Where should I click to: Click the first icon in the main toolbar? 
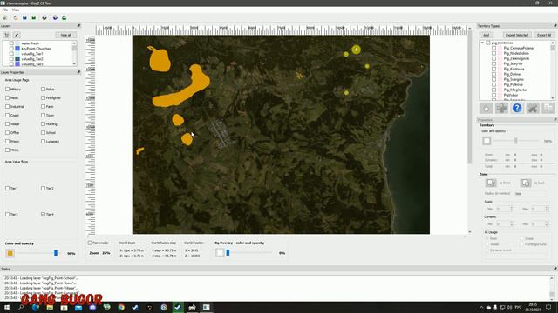5,17
